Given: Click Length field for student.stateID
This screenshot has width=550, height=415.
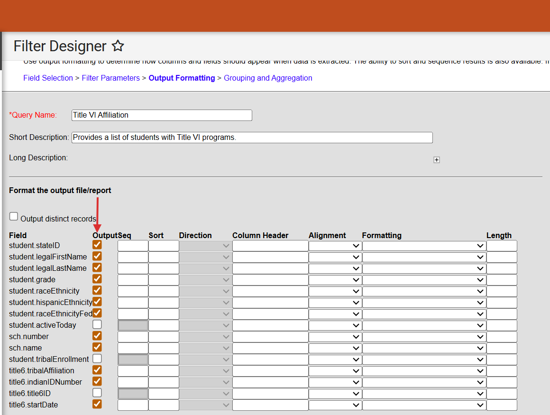Looking at the screenshot, I should pyautogui.click(x=502, y=246).
